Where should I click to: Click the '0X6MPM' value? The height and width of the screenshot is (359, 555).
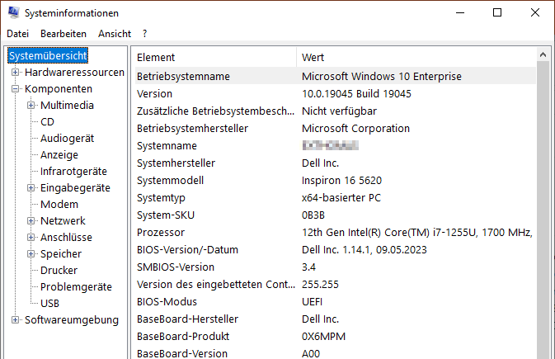tap(323, 337)
